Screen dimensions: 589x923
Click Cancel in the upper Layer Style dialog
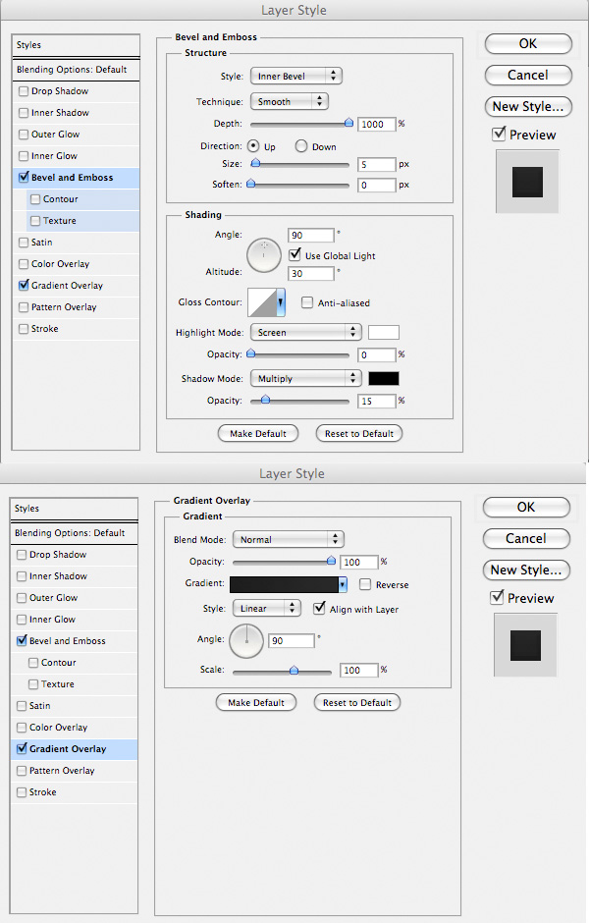528,75
